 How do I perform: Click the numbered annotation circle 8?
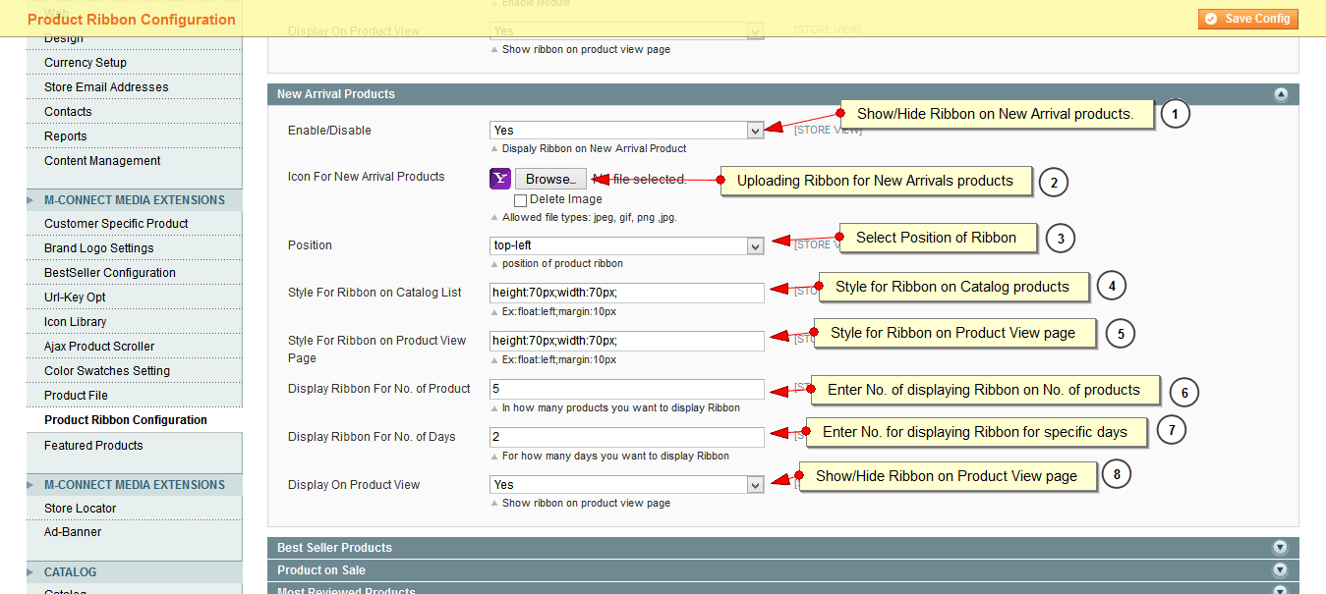(x=1116, y=475)
